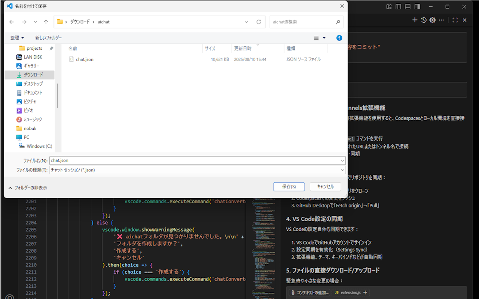Show chat history in VS Code
Image resolution: width=479 pixels, height=299 pixels.
pos(424,20)
